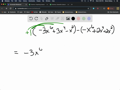Viewport: 120px width, 90px height.
Task: Click the AirPlay display icon
Action: click(82, 1)
